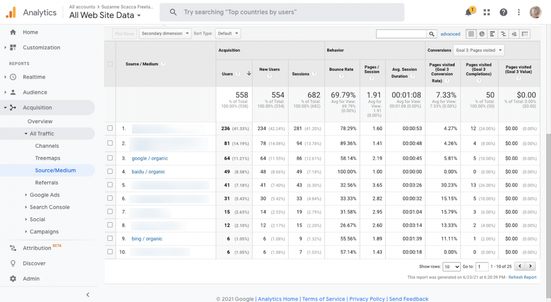Click the Help question mark icon

[x=503, y=12]
